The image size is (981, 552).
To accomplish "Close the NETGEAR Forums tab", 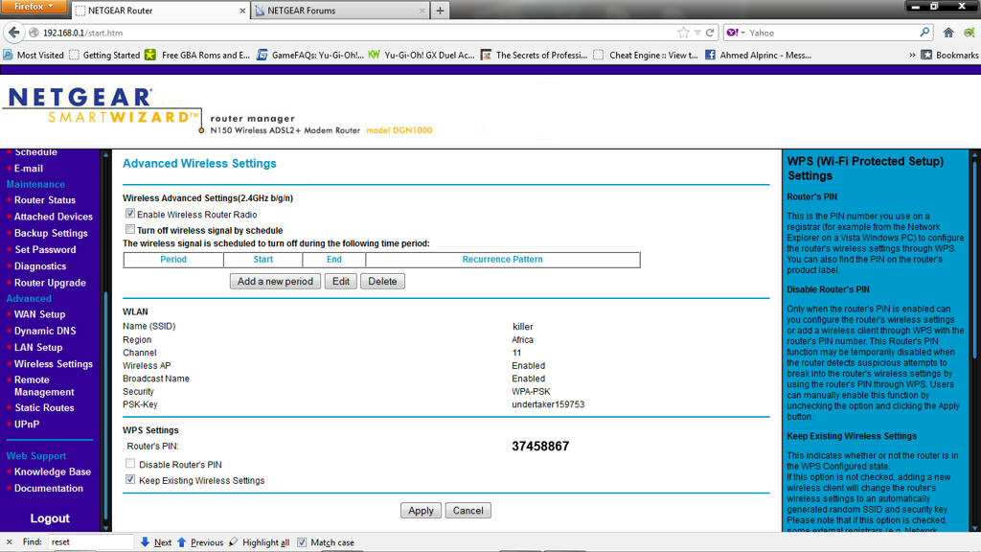I will click(422, 11).
